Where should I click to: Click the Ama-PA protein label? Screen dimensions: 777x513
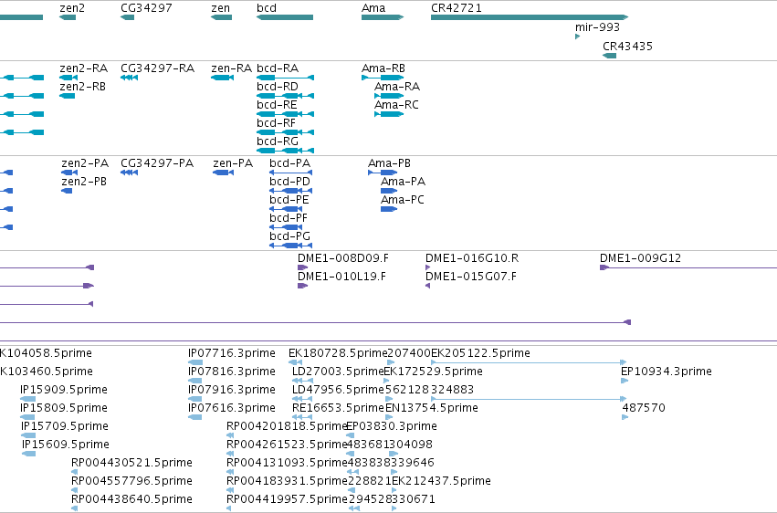click(x=403, y=182)
